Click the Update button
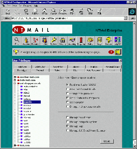 pyautogui.click(x=107, y=141)
